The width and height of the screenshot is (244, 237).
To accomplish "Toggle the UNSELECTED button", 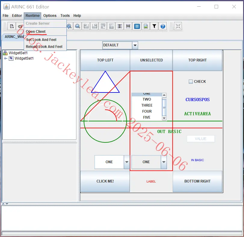I will [151, 60].
